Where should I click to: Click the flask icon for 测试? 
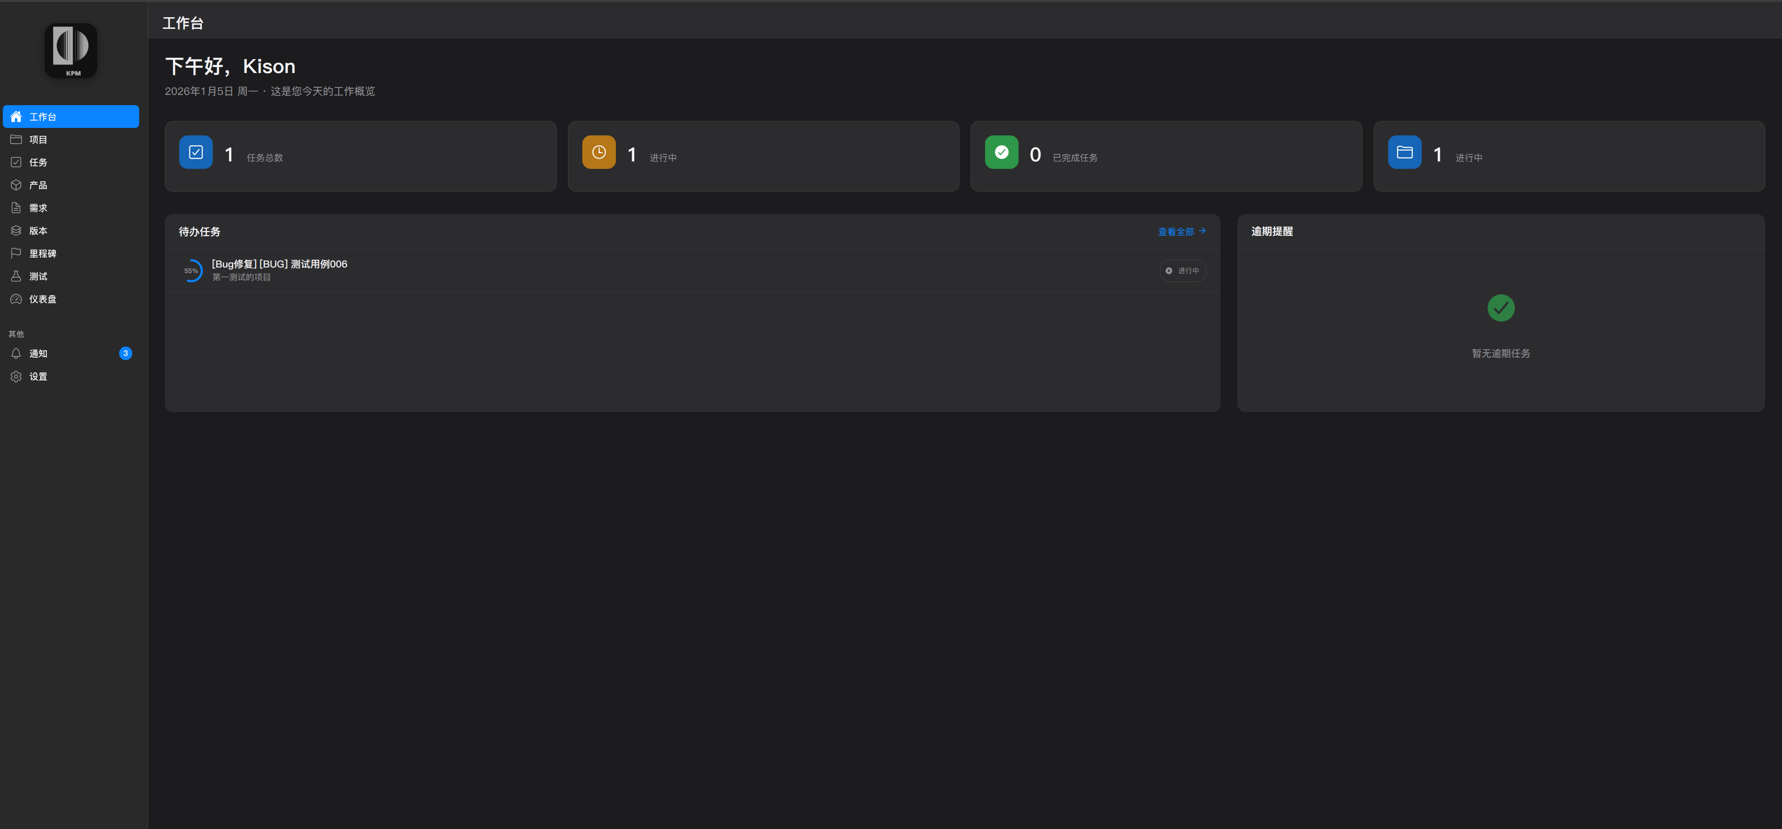[x=16, y=276]
